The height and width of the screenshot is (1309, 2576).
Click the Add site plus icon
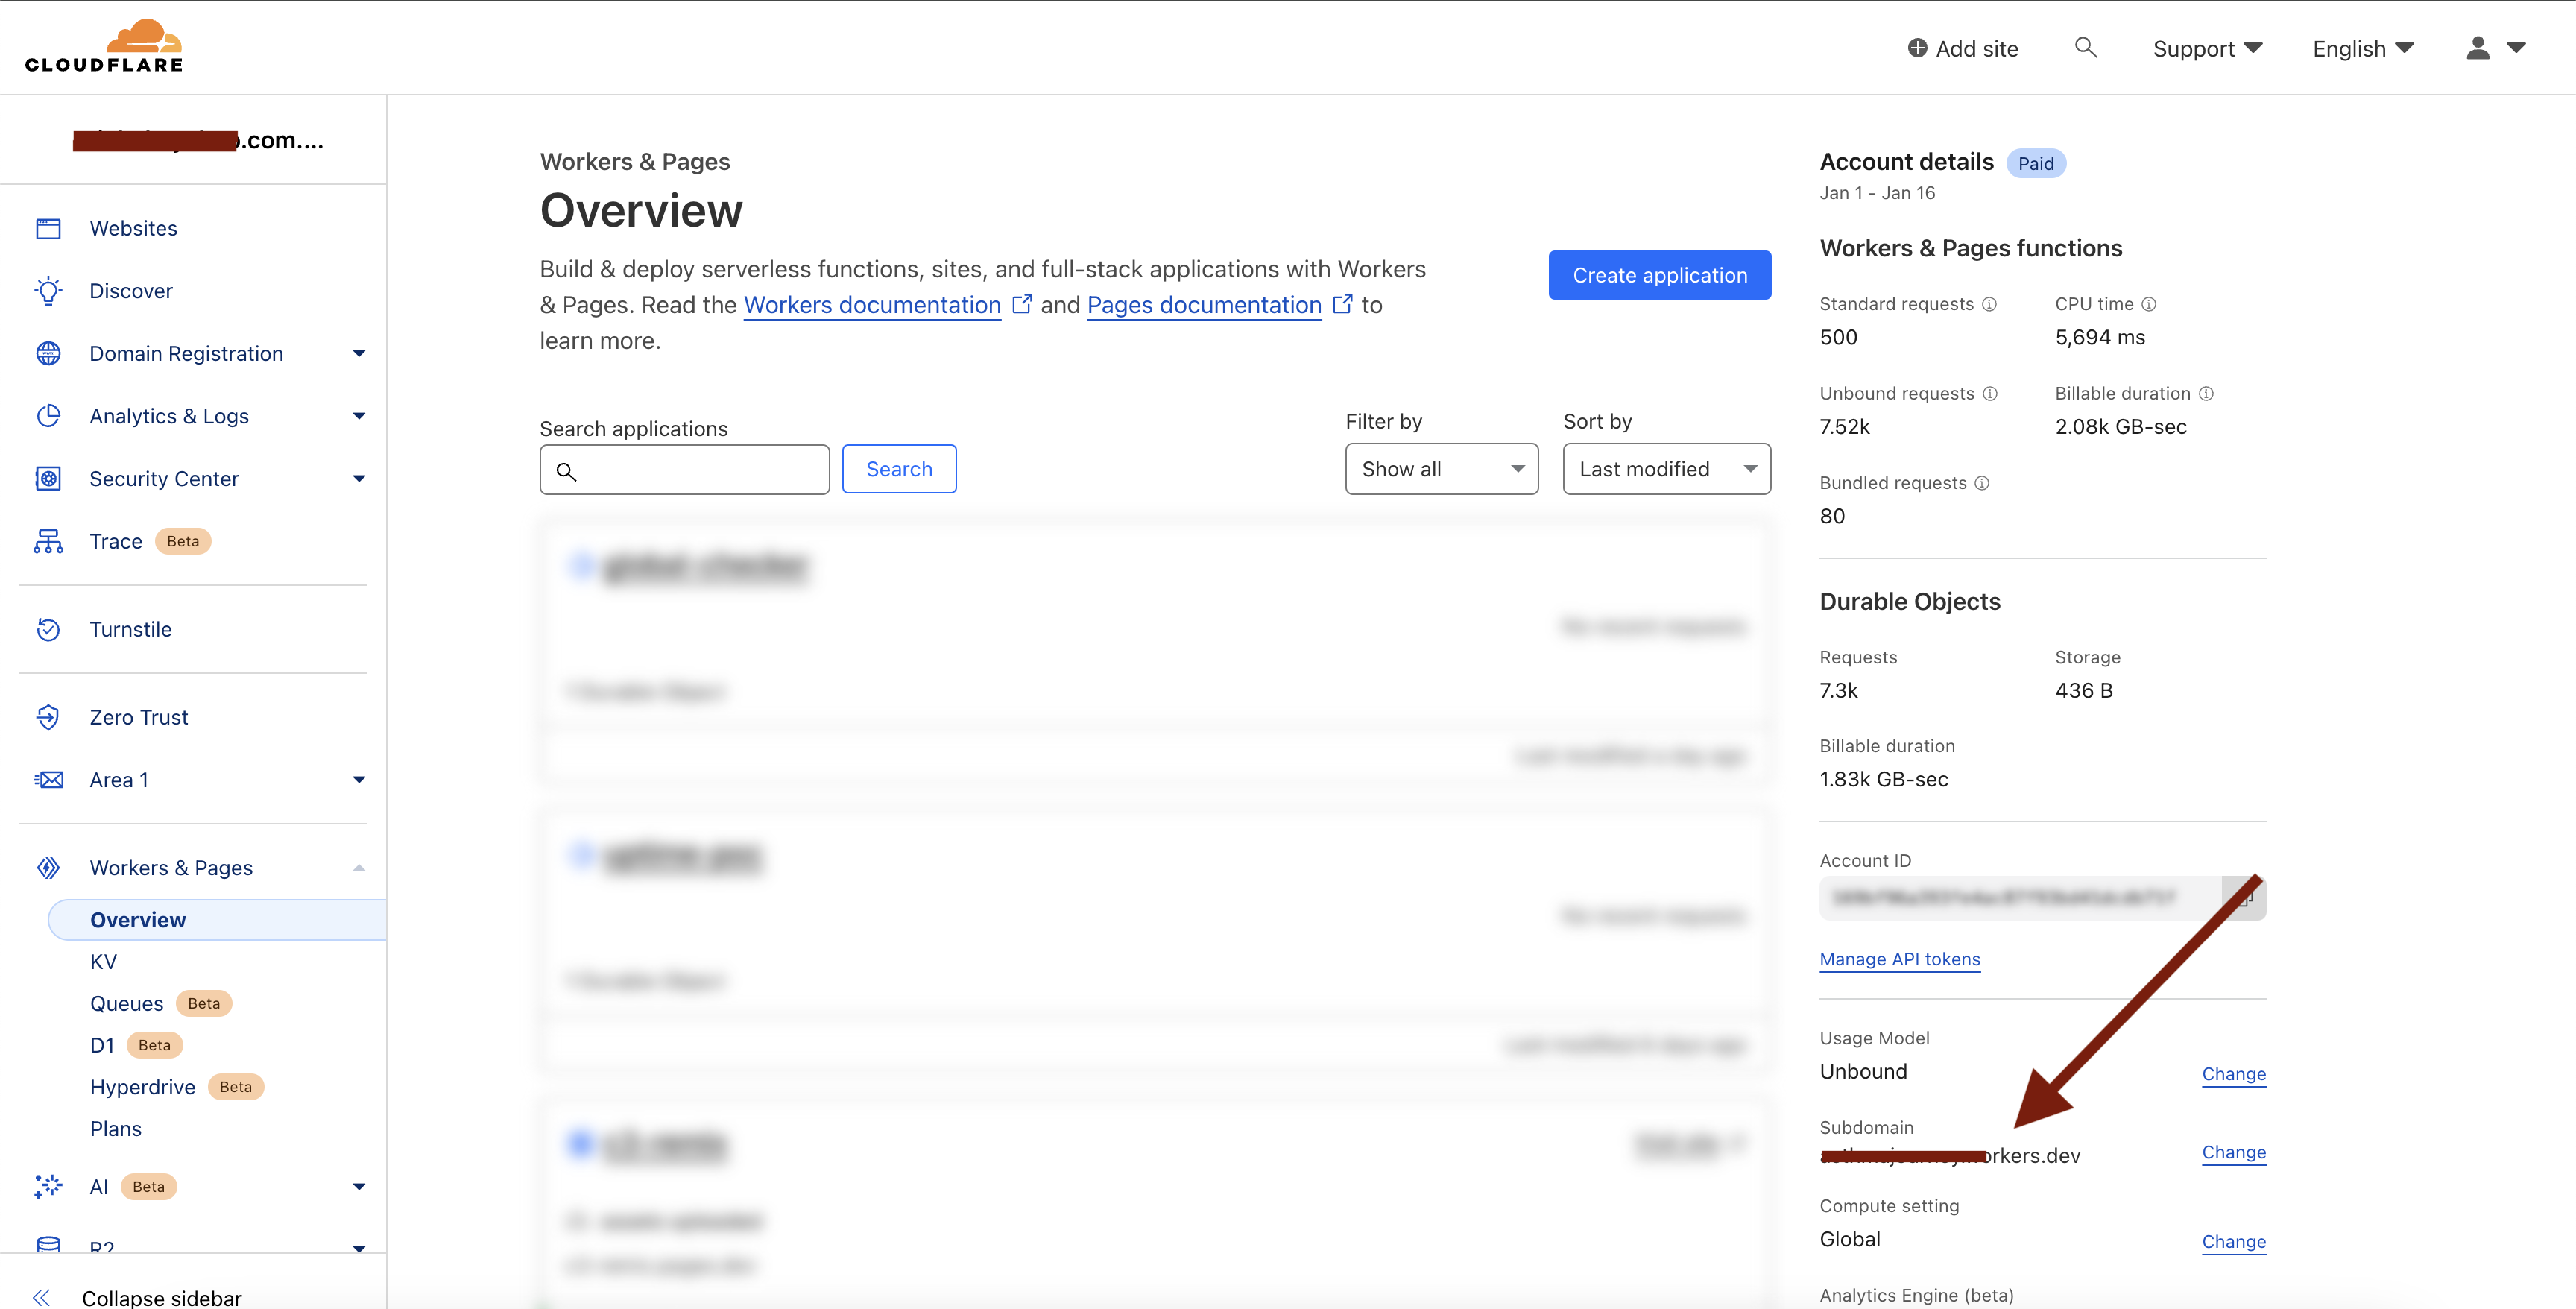pyautogui.click(x=1917, y=48)
